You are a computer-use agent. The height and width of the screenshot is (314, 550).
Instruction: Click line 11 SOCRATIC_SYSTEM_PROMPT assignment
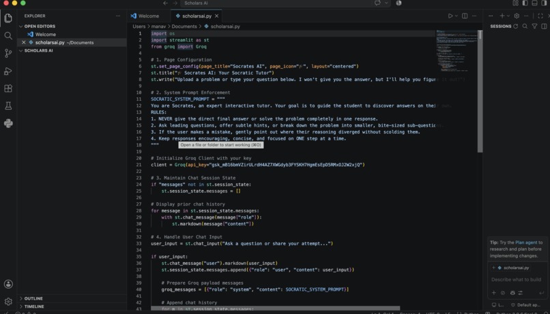point(188,99)
